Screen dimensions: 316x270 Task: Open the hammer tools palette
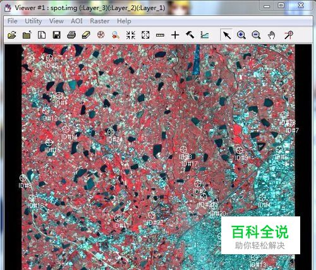190,35
